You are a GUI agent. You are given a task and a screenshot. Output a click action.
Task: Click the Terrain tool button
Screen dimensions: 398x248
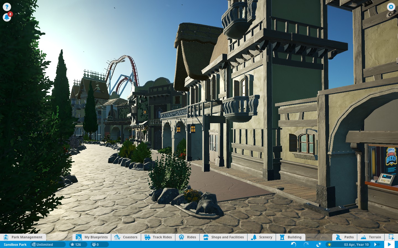[x=371, y=237]
